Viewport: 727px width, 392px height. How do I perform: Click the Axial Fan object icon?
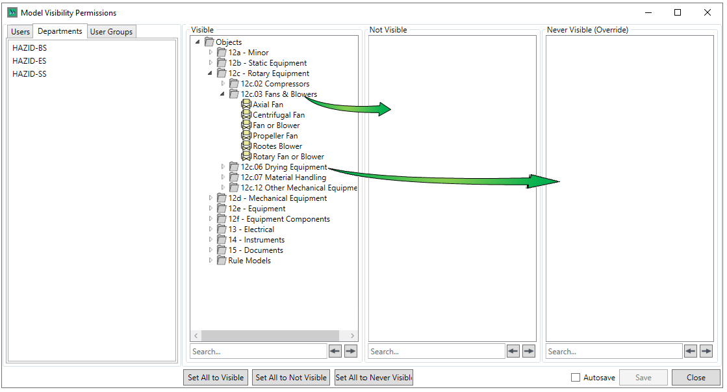(x=246, y=105)
